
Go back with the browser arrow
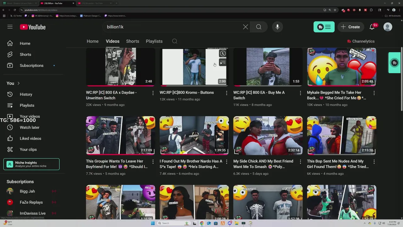[x=3, y=10]
